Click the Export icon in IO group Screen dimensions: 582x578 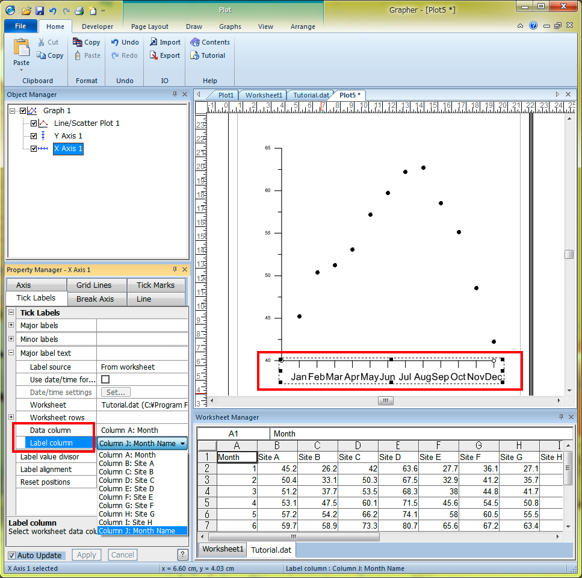coord(153,55)
